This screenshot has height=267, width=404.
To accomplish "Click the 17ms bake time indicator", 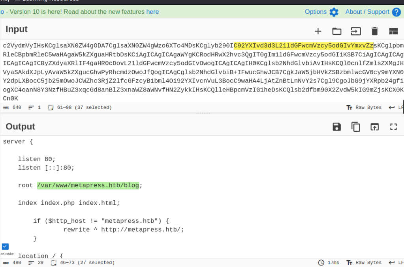I will pyautogui.click(x=329, y=263).
